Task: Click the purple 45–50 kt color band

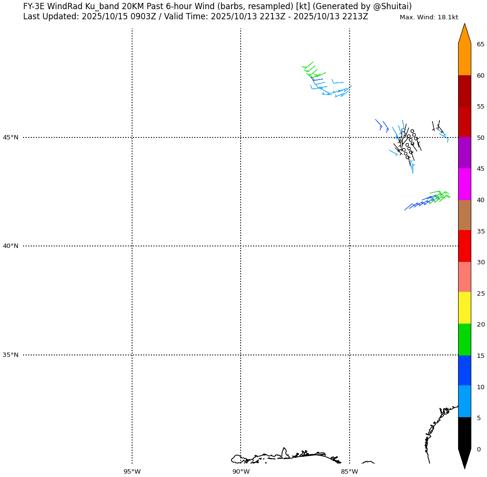Action: 464,153
